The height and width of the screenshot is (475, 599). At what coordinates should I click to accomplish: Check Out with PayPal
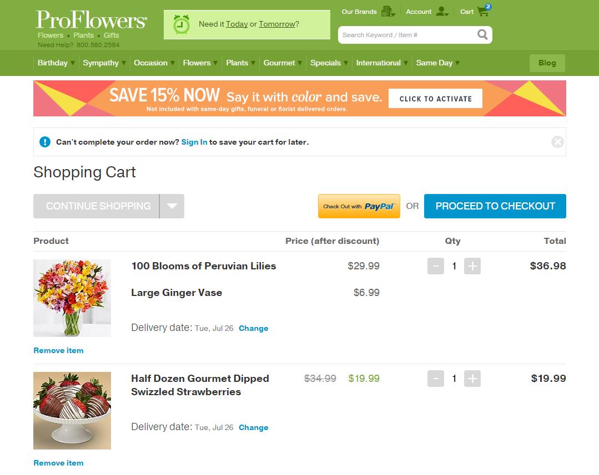coord(359,206)
